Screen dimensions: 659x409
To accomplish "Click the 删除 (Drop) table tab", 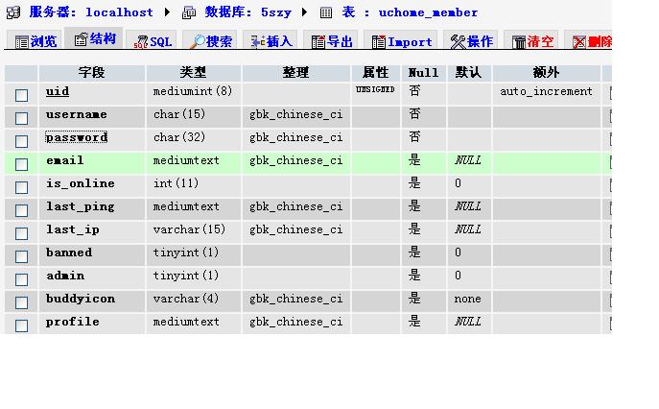I will click(588, 41).
